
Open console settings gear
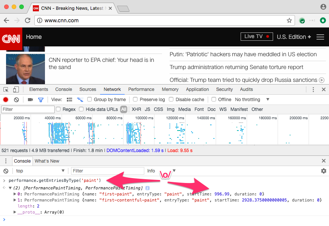324,171
